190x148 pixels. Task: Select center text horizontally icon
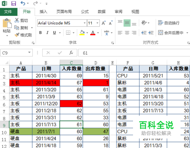tap(127, 33)
